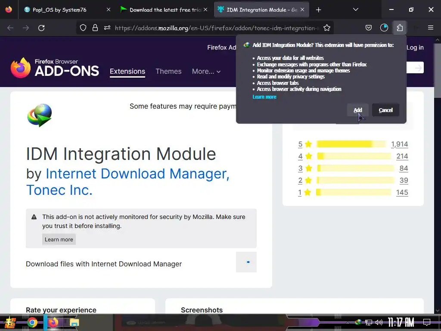The height and width of the screenshot is (331, 441).
Task: Open Firefox account profile icon
Action: tap(384, 28)
